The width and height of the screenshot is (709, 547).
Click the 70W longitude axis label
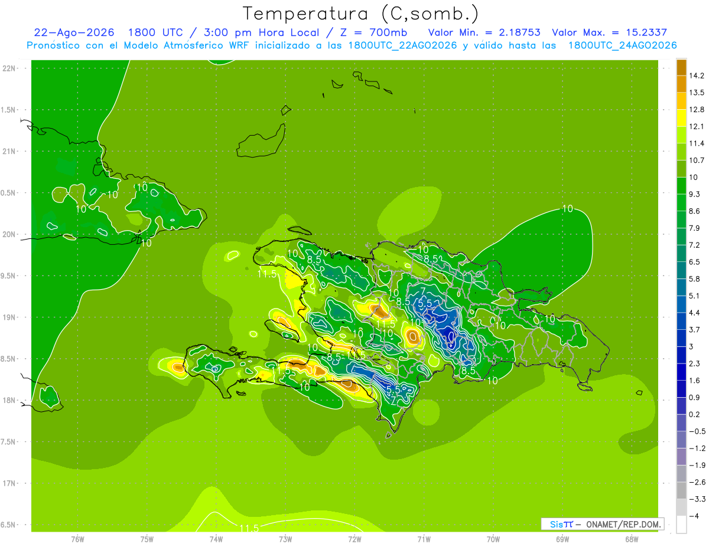pyautogui.click(x=493, y=539)
